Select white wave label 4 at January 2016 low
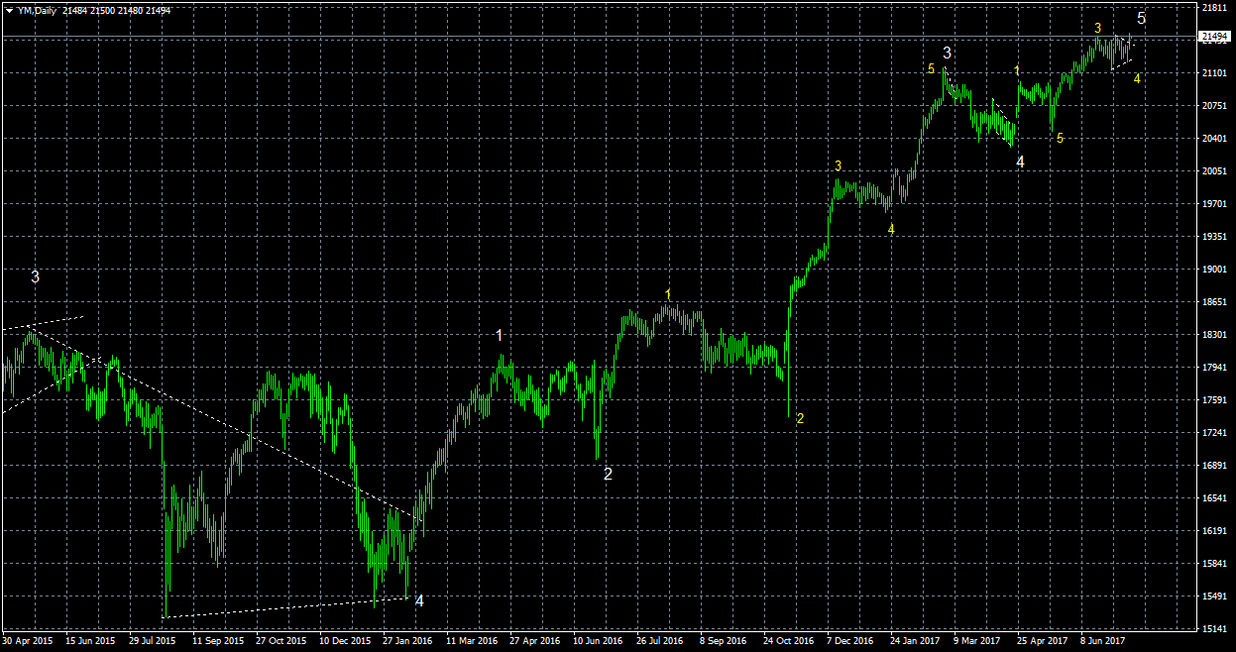Image resolution: width=1236 pixels, height=652 pixels. point(419,600)
